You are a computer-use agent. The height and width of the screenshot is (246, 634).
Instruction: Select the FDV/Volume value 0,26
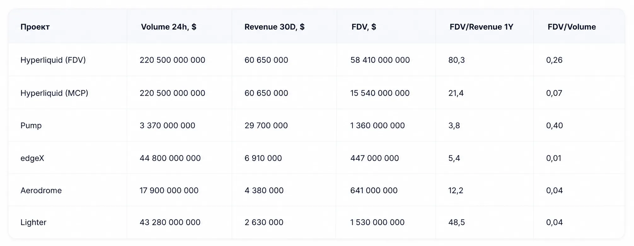point(554,60)
